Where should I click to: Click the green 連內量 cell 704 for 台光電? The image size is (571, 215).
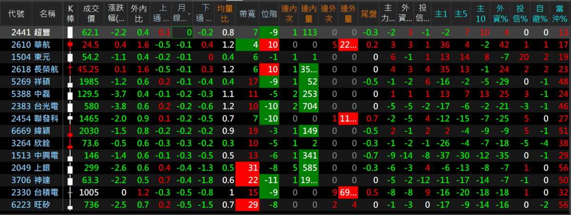tap(309, 106)
